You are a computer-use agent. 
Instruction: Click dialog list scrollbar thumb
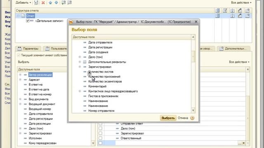[193, 57]
